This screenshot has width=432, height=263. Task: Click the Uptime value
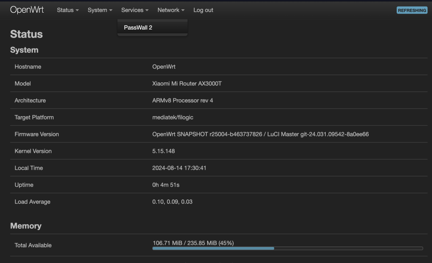166,185
